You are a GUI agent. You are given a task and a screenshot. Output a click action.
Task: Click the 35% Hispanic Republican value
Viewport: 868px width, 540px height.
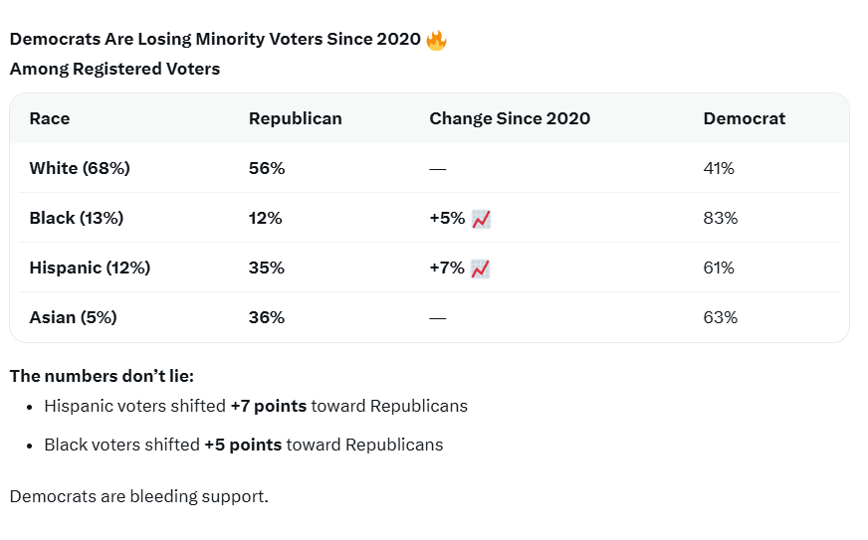pos(266,268)
